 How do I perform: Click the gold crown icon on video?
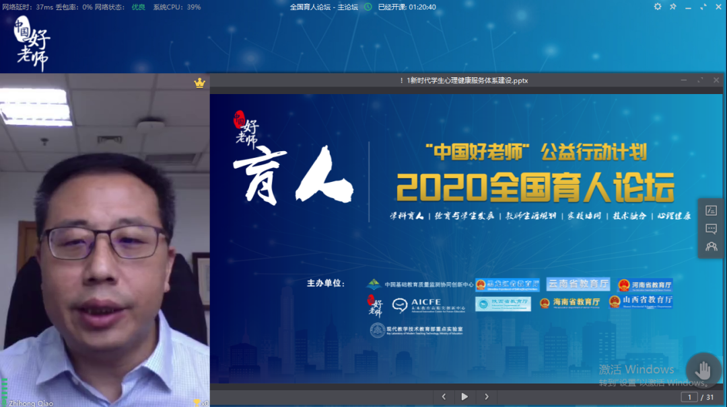pyautogui.click(x=199, y=83)
